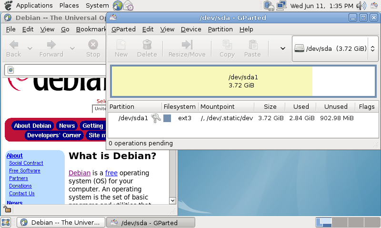Viewport: 381px width, 228px height.
Task: Sort by the Partition column header
Action: point(135,106)
